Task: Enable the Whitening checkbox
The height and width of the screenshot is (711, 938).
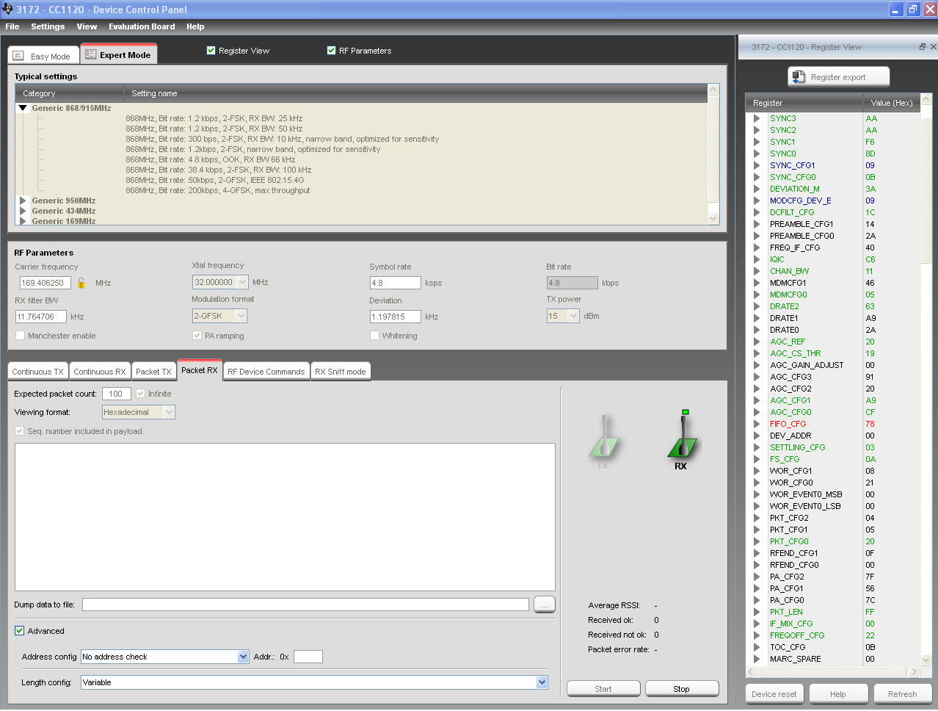Action: point(374,336)
